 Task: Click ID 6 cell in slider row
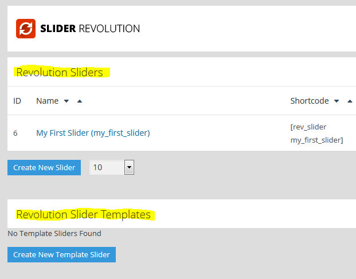click(15, 133)
